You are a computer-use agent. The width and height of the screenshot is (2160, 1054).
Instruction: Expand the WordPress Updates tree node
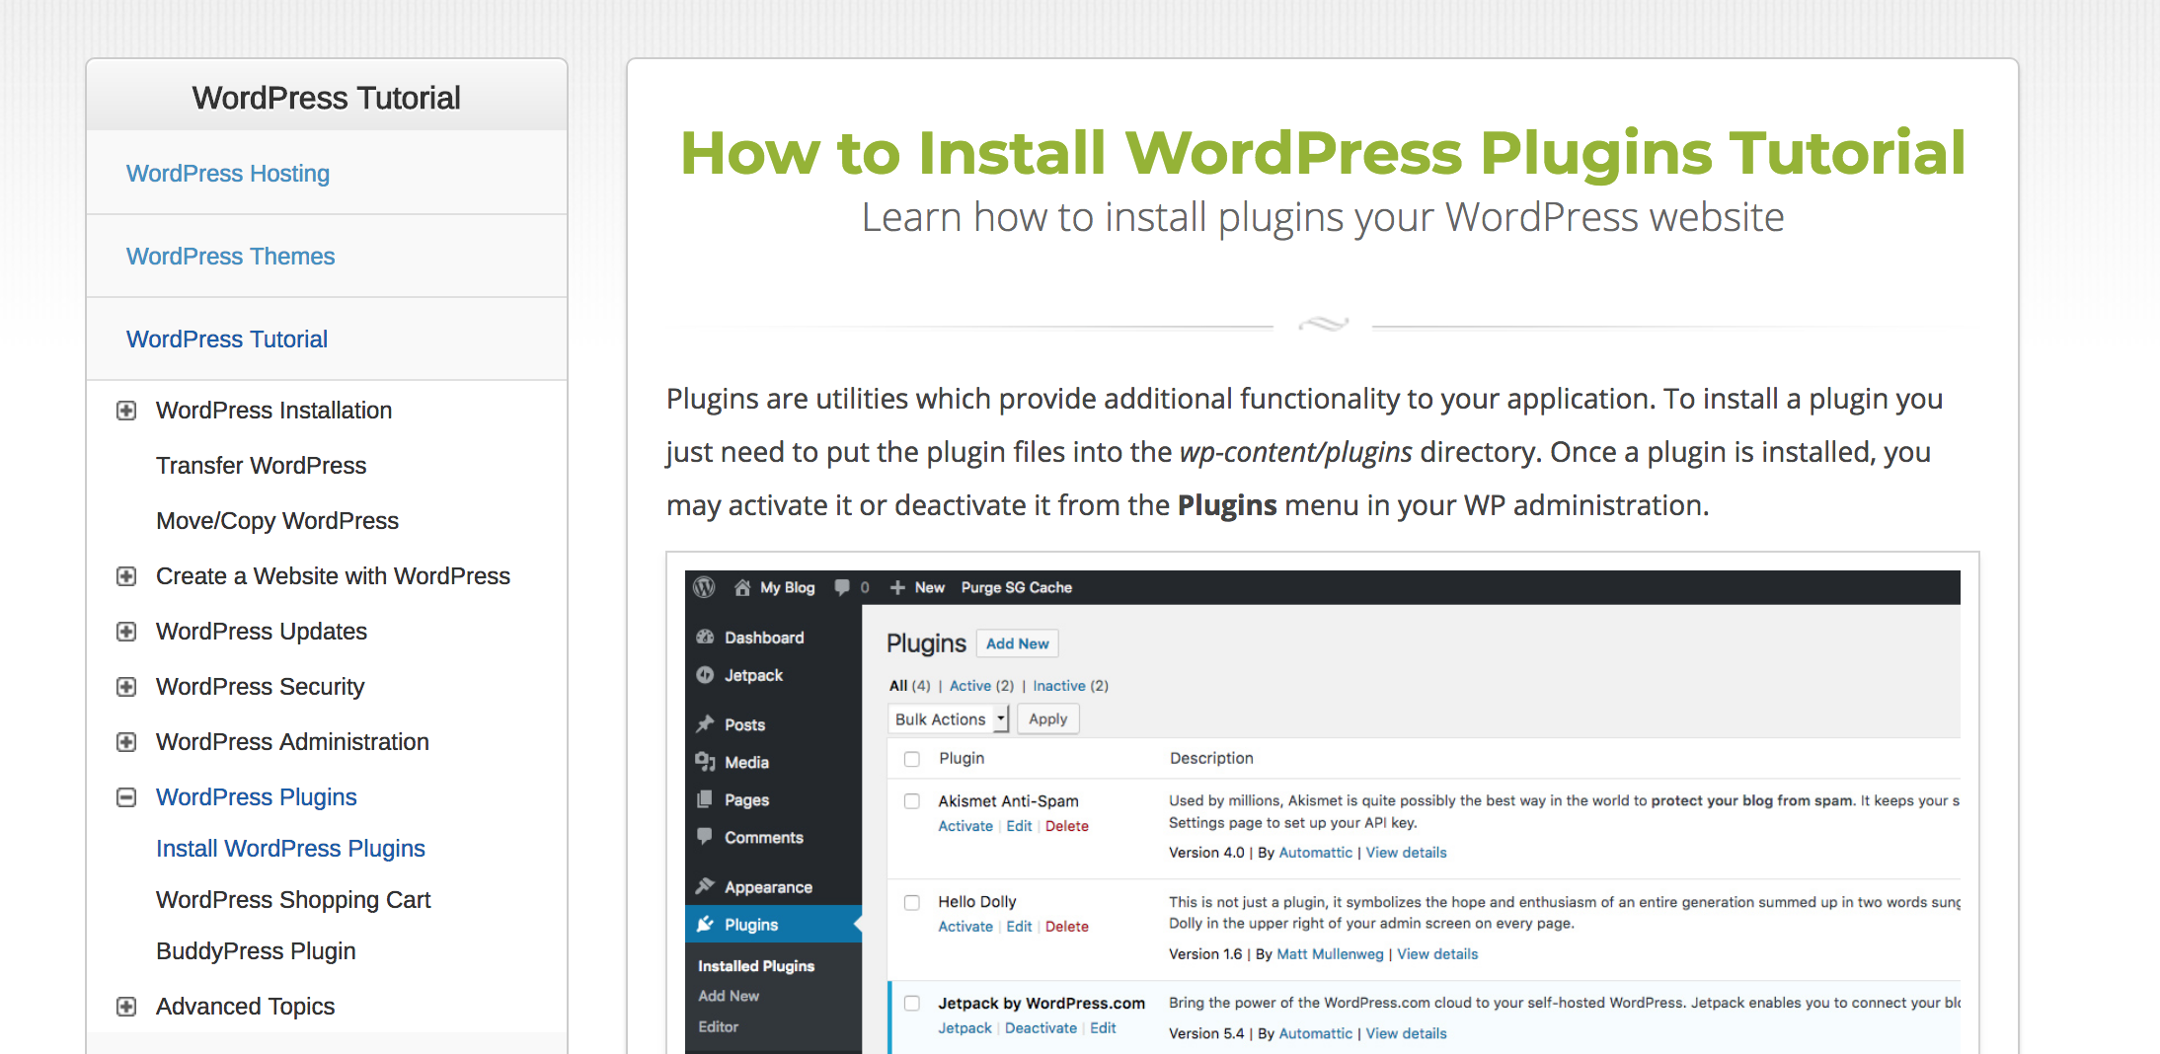tap(126, 632)
